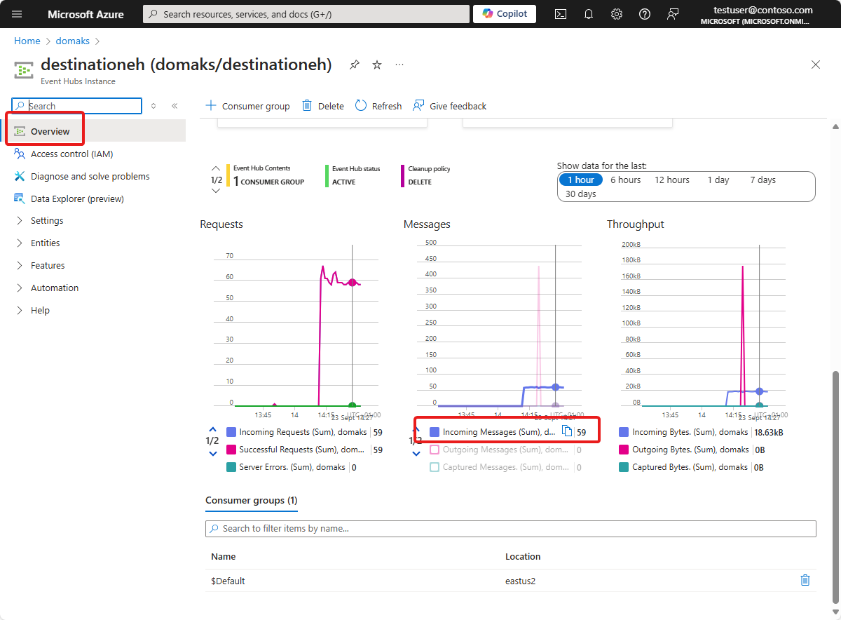The width and height of the screenshot is (841, 620).
Task: Copy the Incoming Messages metric value
Action: (x=568, y=431)
